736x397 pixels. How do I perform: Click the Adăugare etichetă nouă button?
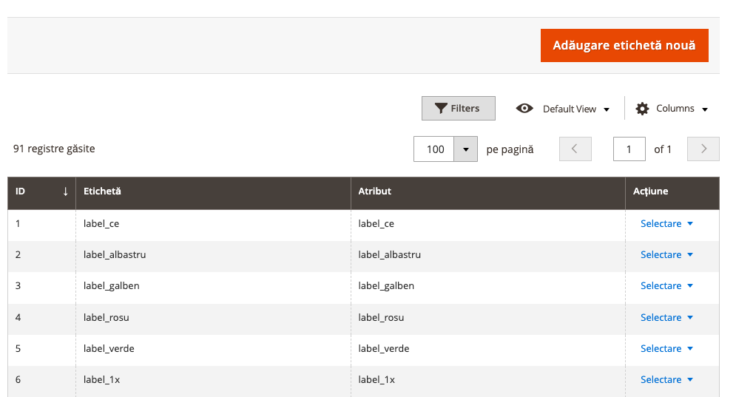pos(624,46)
